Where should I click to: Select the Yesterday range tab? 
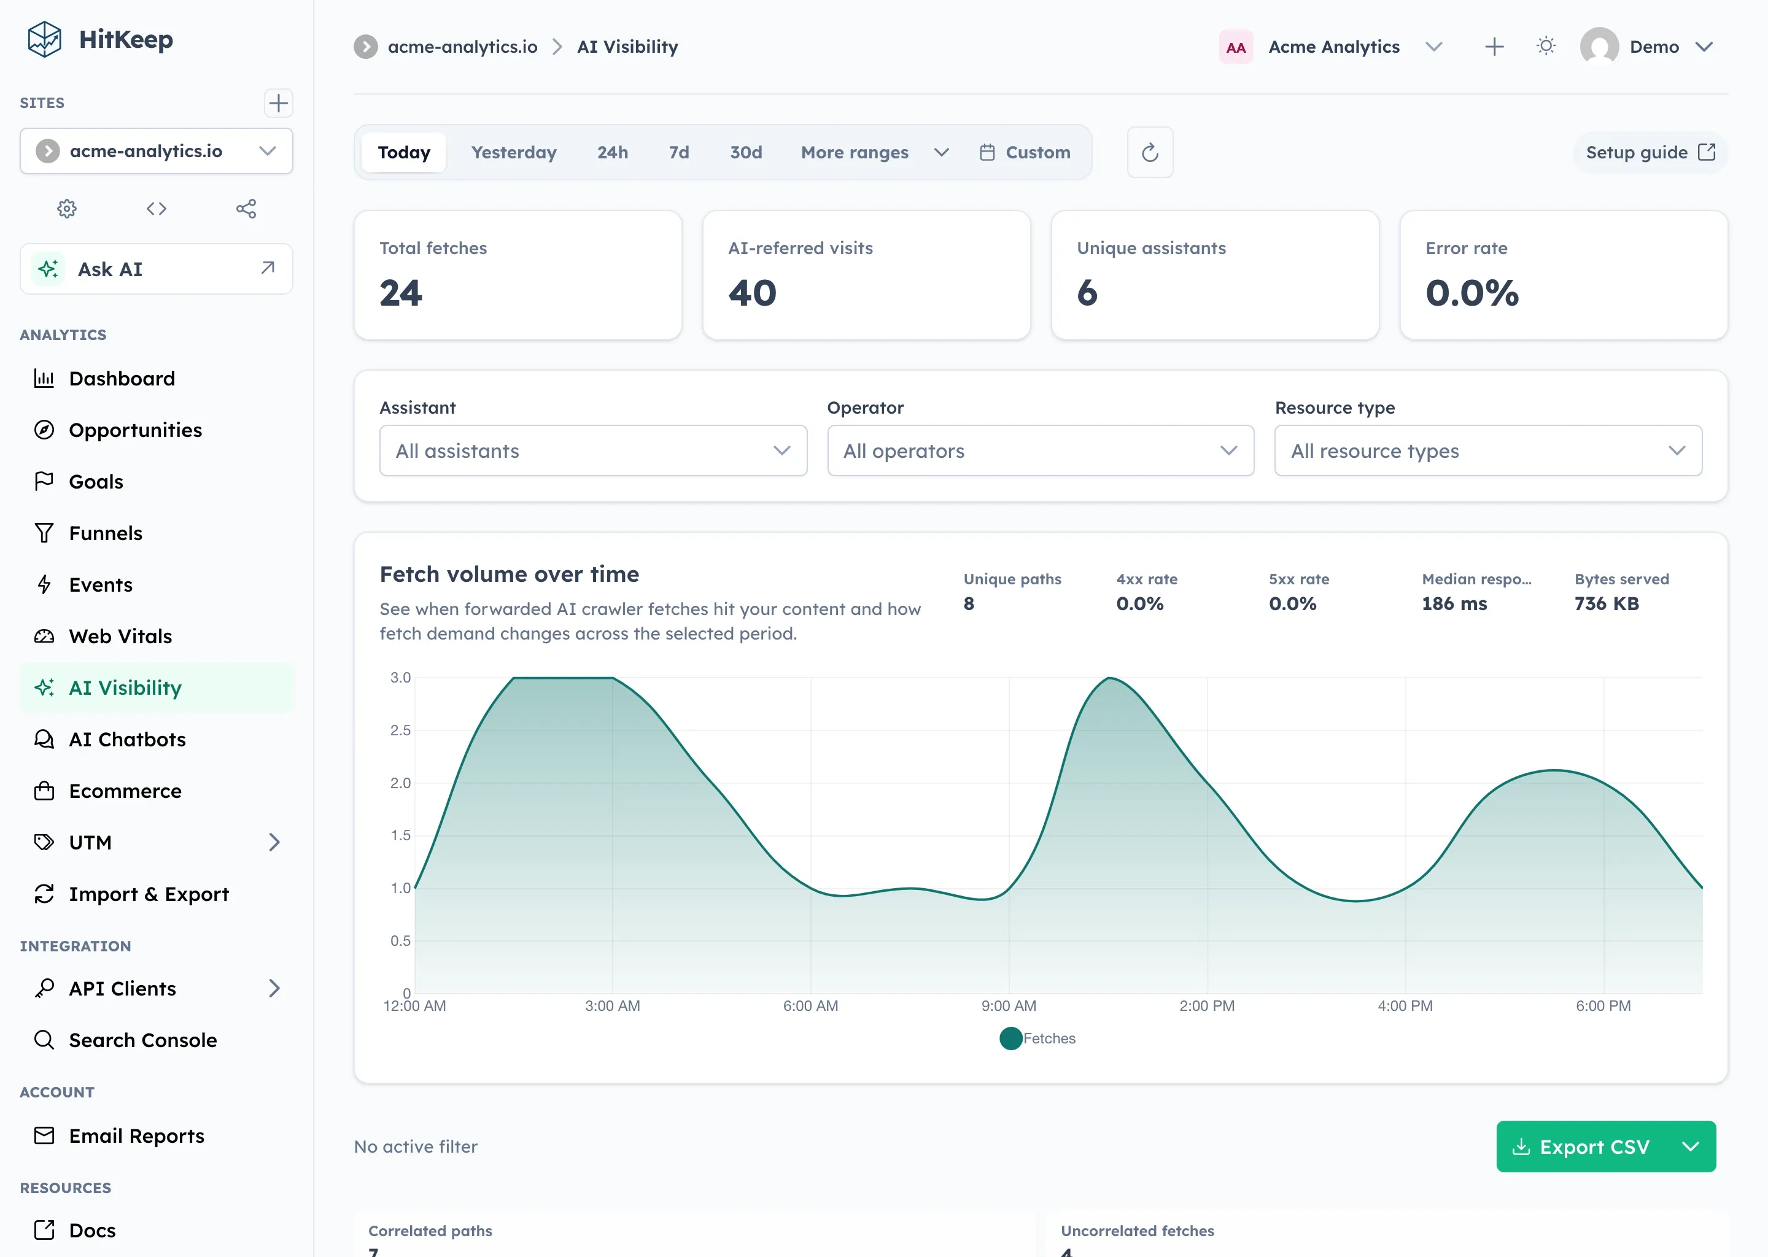point(514,152)
